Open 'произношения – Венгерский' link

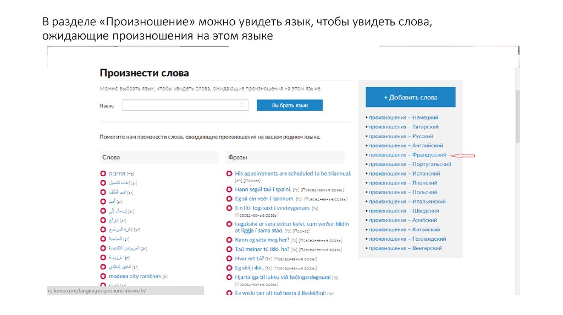(x=405, y=248)
